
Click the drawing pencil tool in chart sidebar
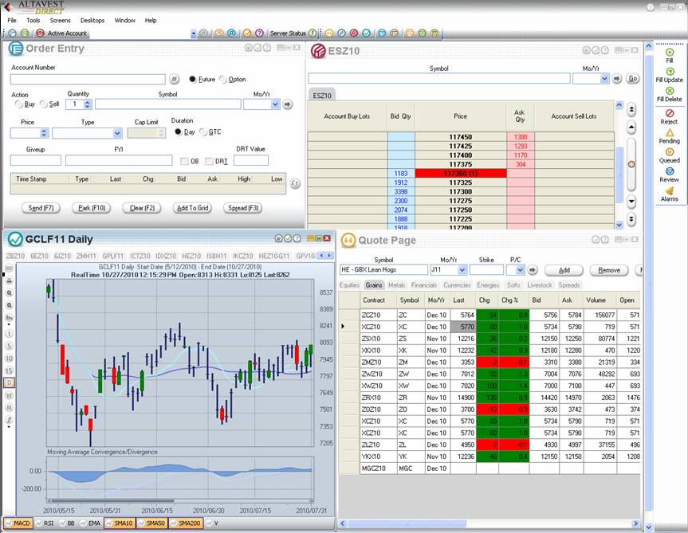9,420
